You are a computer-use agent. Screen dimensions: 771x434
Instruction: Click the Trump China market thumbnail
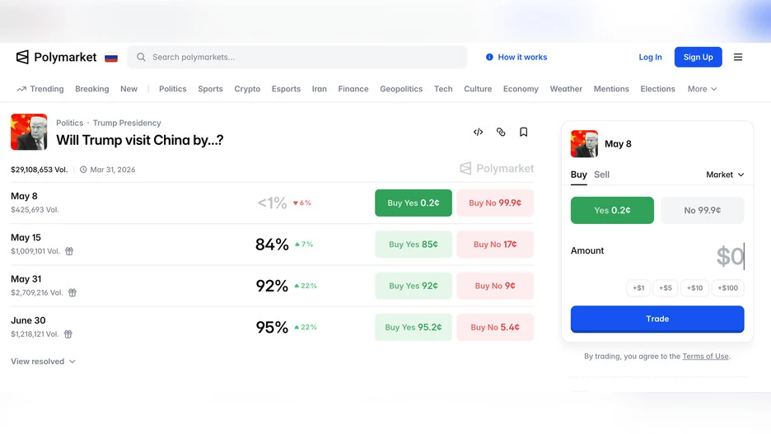pos(29,132)
